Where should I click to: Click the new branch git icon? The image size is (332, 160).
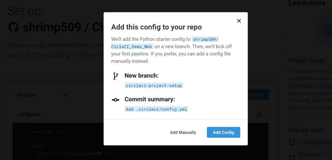tap(115, 76)
